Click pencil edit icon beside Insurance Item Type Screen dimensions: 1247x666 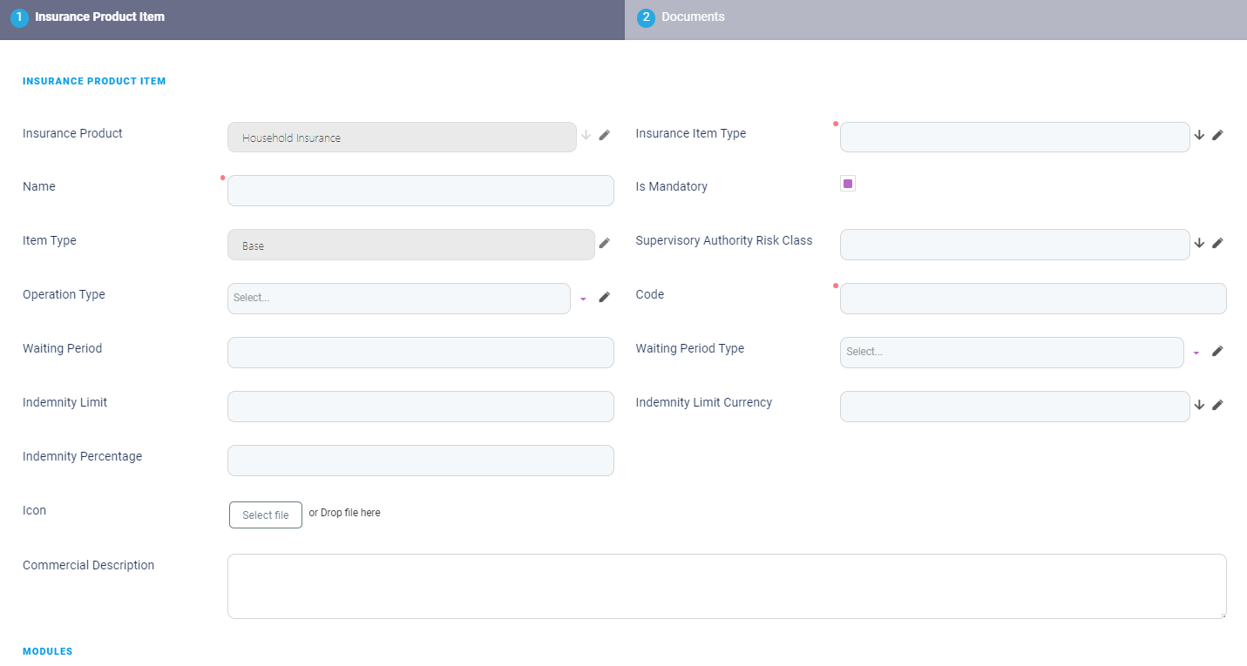point(1217,135)
